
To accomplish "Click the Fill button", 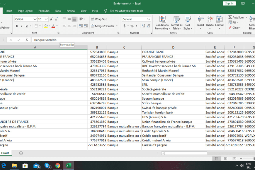I will (233, 22).
